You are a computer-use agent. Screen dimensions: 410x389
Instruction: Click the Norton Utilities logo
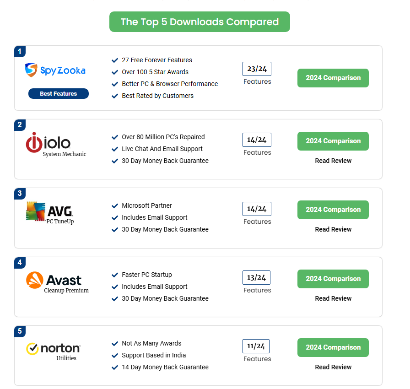pos(54,351)
